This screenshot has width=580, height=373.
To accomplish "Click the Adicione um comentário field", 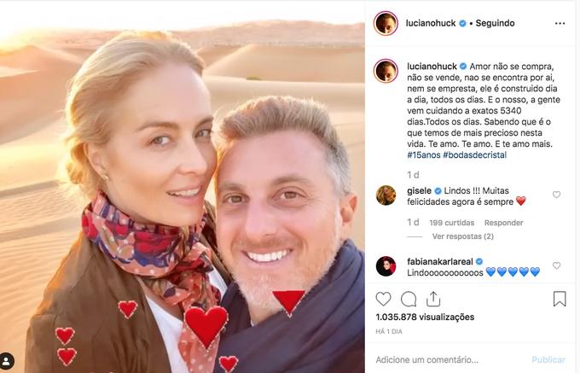I will [x=448, y=359].
